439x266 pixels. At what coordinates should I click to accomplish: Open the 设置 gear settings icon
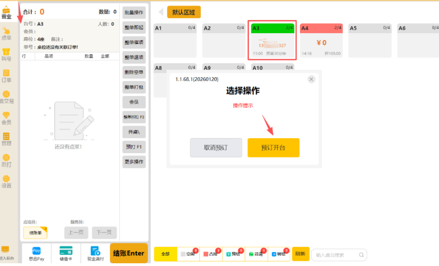(6, 182)
